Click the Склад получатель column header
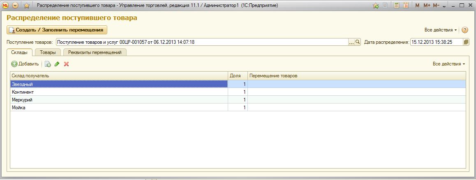 click(119, 76)
